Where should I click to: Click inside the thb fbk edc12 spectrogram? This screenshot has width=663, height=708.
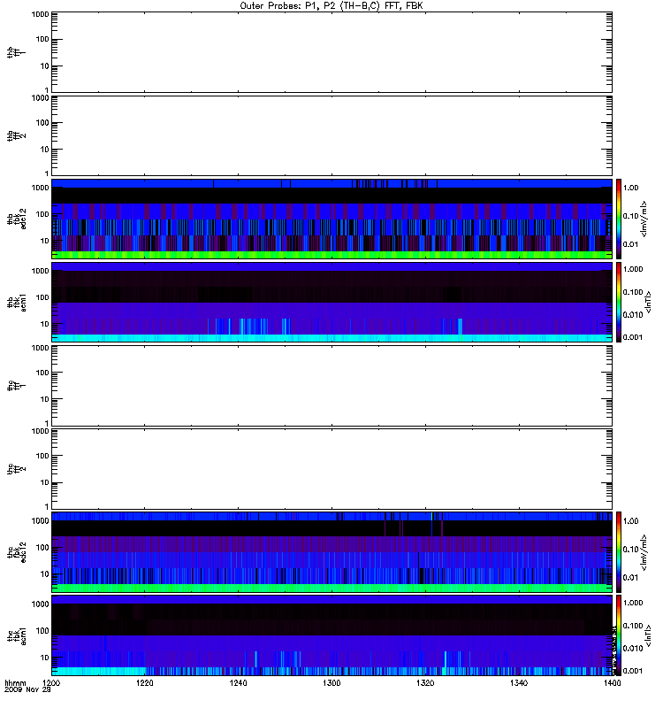[x=331, y=219]
